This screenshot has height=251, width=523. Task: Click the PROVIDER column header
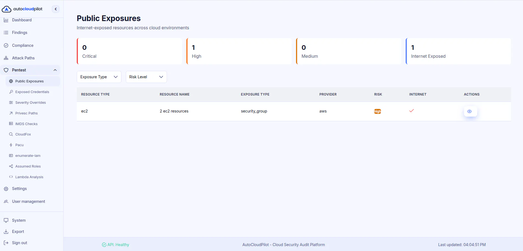click(x=328, y=94)
